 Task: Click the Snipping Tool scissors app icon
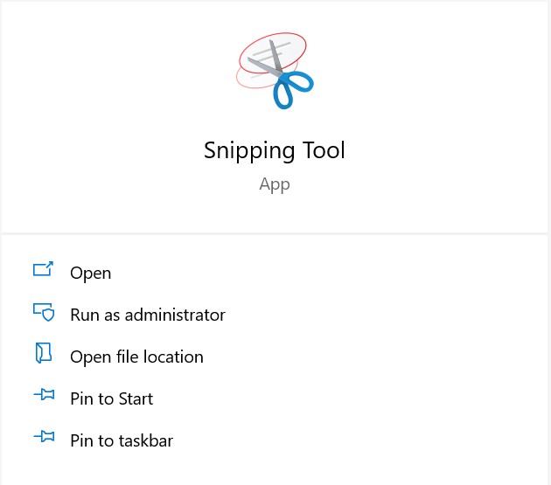coord(275,70)
